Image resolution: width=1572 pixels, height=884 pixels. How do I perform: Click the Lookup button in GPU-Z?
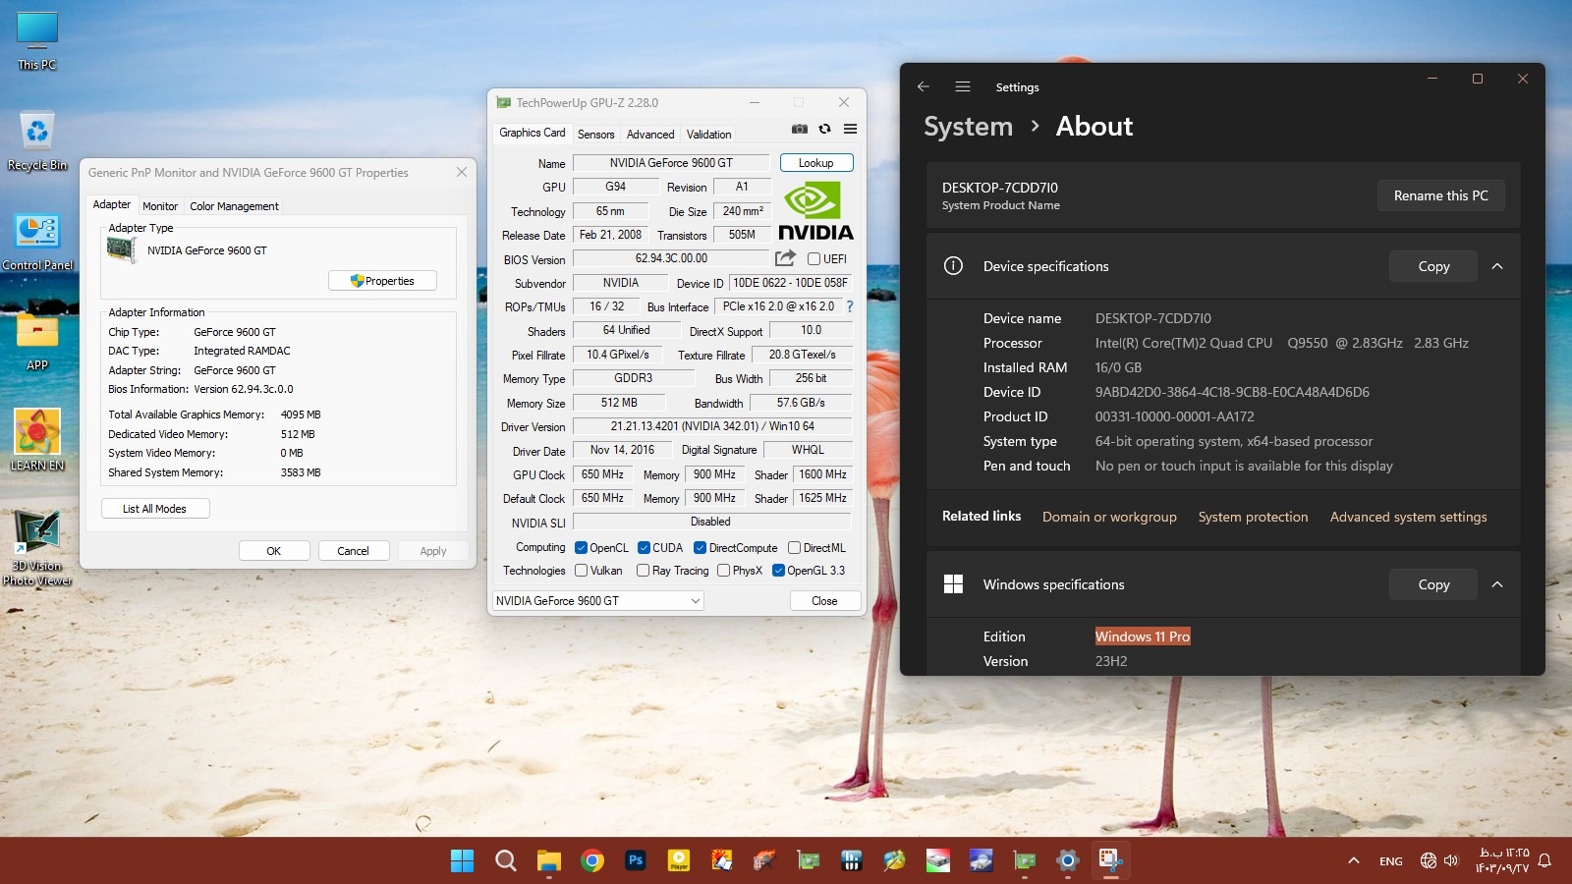click(x=815, y=163)
